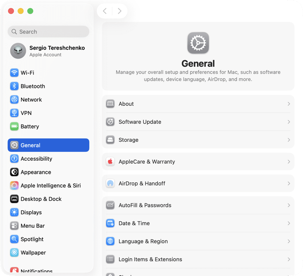Select the Menu Bar label
This screenshot has height=276, width=303.
click(x=33, y=226)
